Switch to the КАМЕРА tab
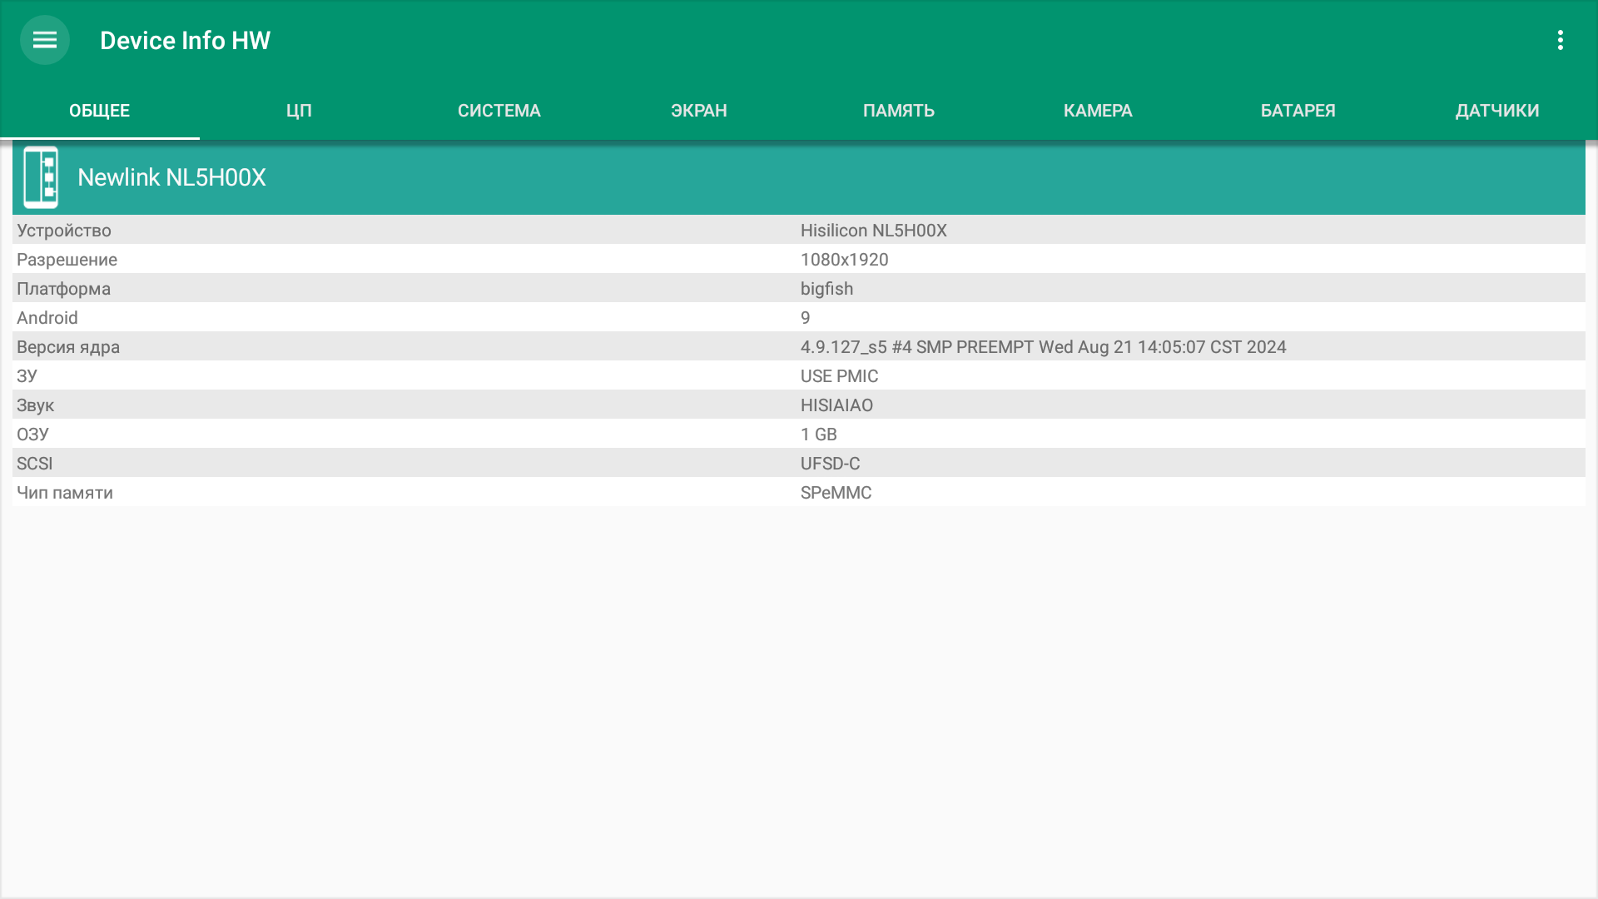Image resolution: width=1598 pixels, height=899 pixels. click(x=1098, y=111)
